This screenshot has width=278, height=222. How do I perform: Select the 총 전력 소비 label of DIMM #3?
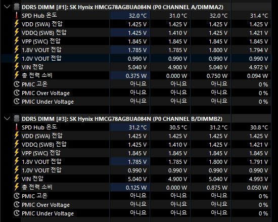pos(37,188)
